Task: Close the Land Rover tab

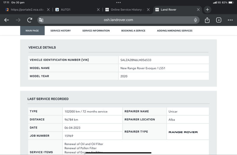Action: (198, 9)
